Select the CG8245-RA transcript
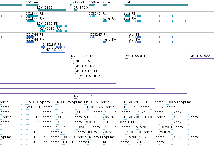 (92, 16)
